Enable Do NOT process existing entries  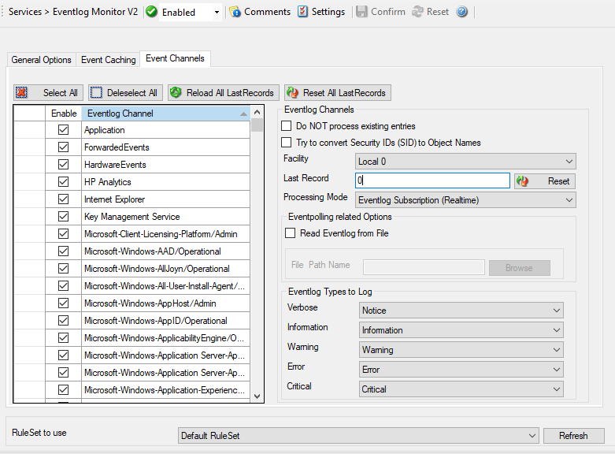(287, 126)
